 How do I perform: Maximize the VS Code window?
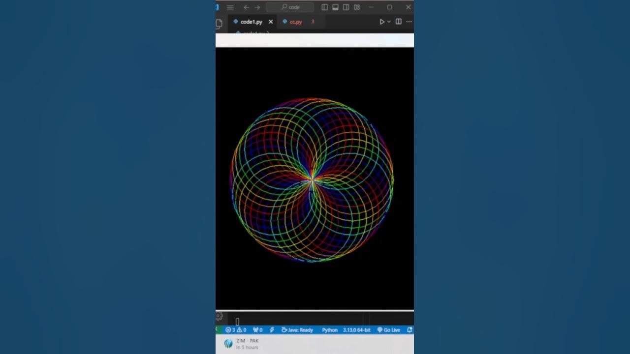pos(389,7)
